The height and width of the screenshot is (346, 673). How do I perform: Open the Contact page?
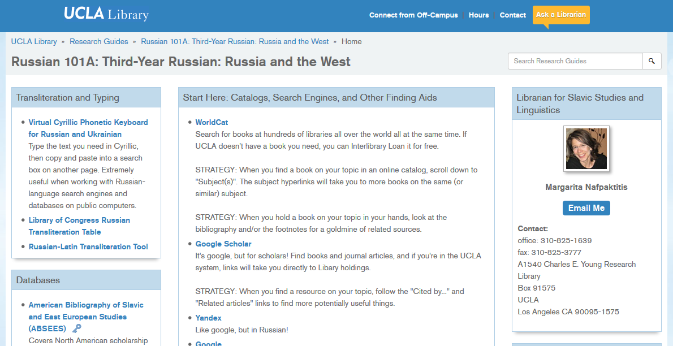(x=512, y=15)
